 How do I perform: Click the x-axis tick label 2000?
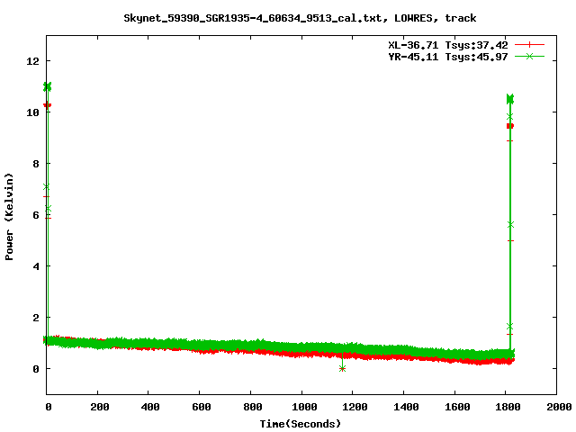[559, 407]
